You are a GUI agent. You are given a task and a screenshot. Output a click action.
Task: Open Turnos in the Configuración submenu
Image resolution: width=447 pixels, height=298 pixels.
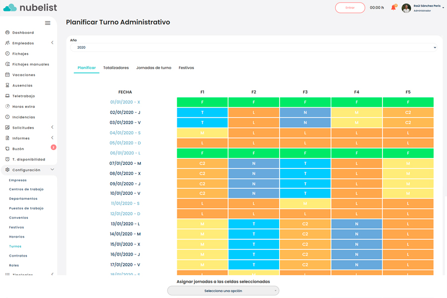pyautogui.click(x=15, y=246)
